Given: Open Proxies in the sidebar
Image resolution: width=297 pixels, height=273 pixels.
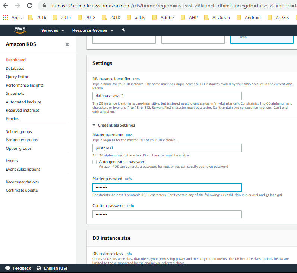Looking at the screenshot, I should point(12,119).
